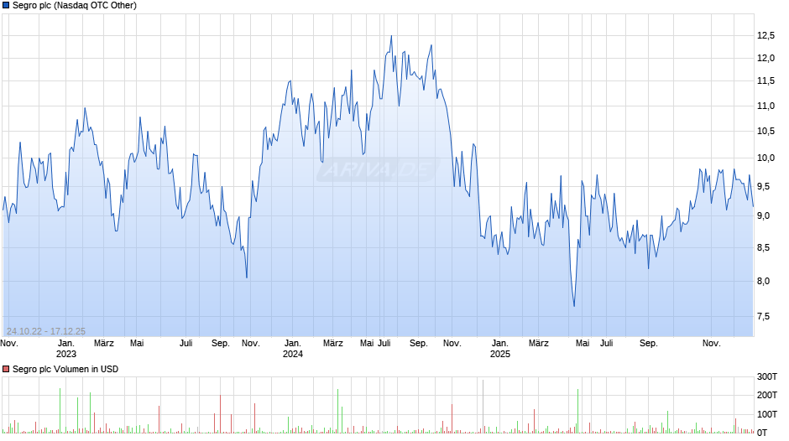Click the blue Segro plc legend swatch
The width and height of the screenshot is (789, 441).
tap(6, 6)
